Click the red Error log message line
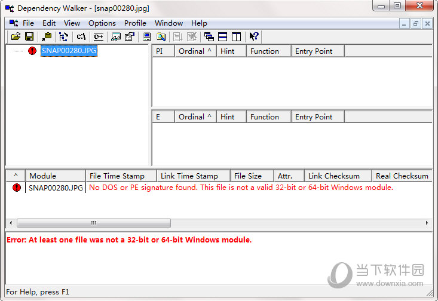This screenshot has height=301, width=438. 129,240
